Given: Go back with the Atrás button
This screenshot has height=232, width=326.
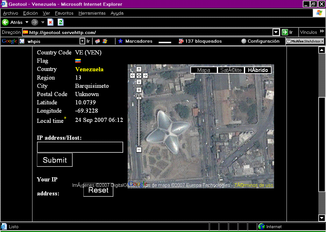Looking at the screenshot, I should [x=12, y=22].
